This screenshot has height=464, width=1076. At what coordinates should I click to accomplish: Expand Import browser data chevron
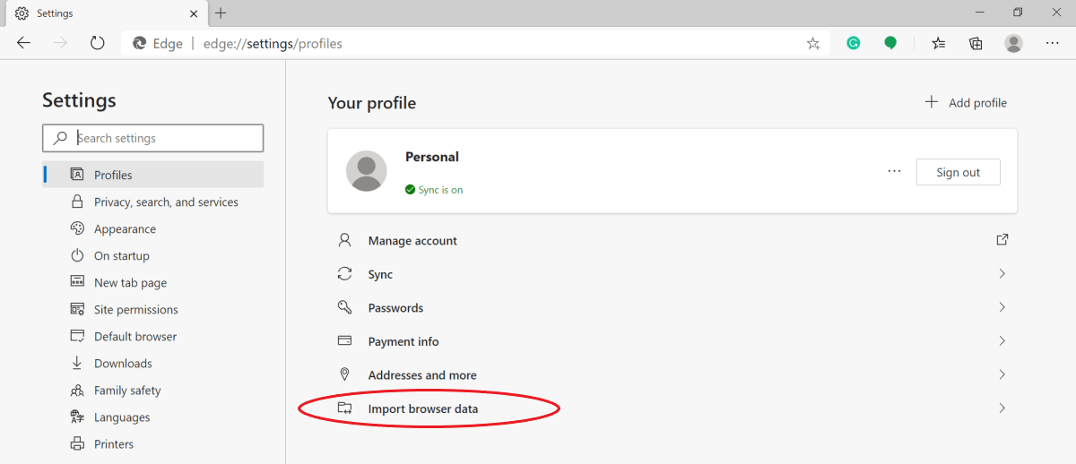click(x=1002, y=408)
